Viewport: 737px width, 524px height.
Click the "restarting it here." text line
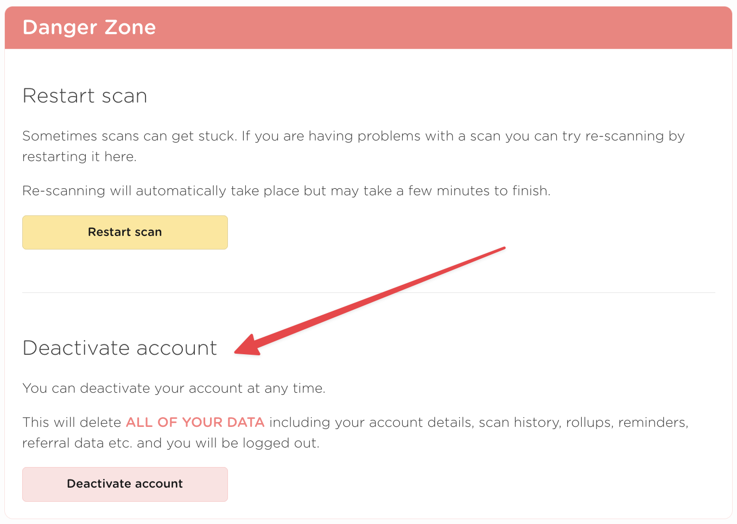[79, 157]
